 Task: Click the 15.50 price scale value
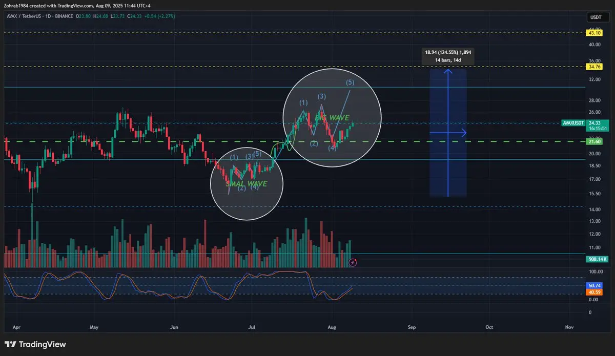click(x=594, y=194)
